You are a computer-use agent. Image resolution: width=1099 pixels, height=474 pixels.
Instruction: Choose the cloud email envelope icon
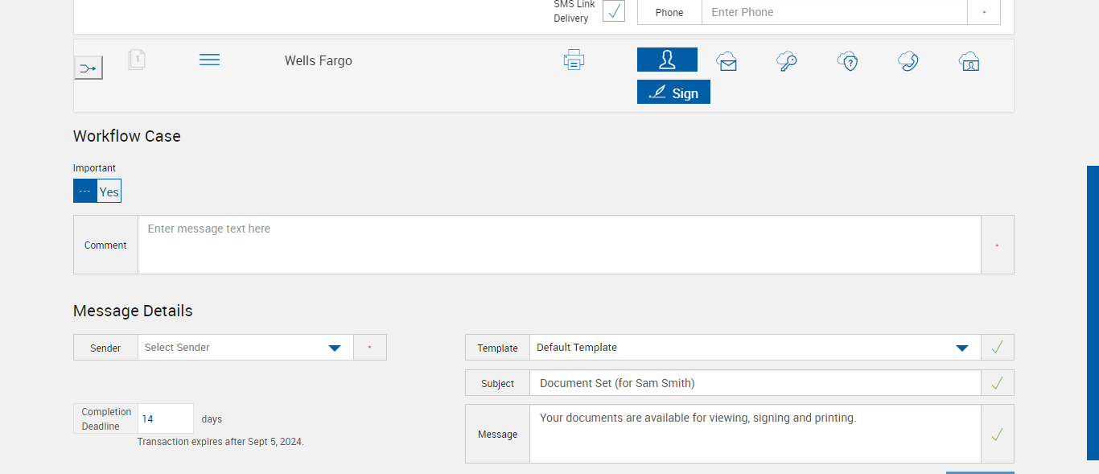point(727,61)
